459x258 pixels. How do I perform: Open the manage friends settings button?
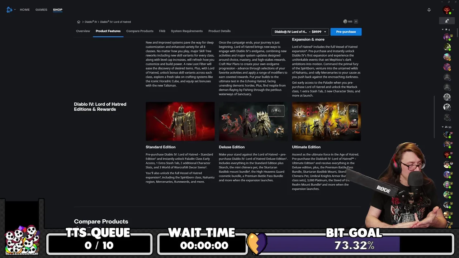tap(447, 21)
